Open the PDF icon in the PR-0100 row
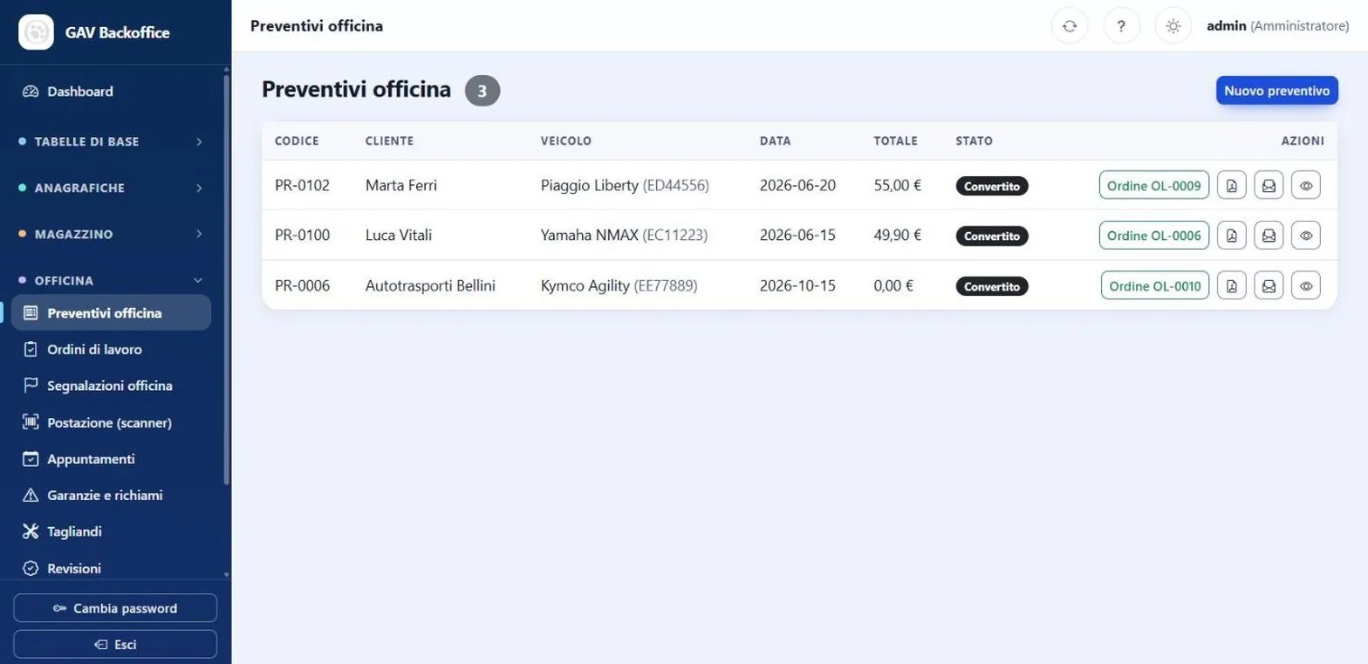The image size is (1368, 664). click(x=1231, y=236)
